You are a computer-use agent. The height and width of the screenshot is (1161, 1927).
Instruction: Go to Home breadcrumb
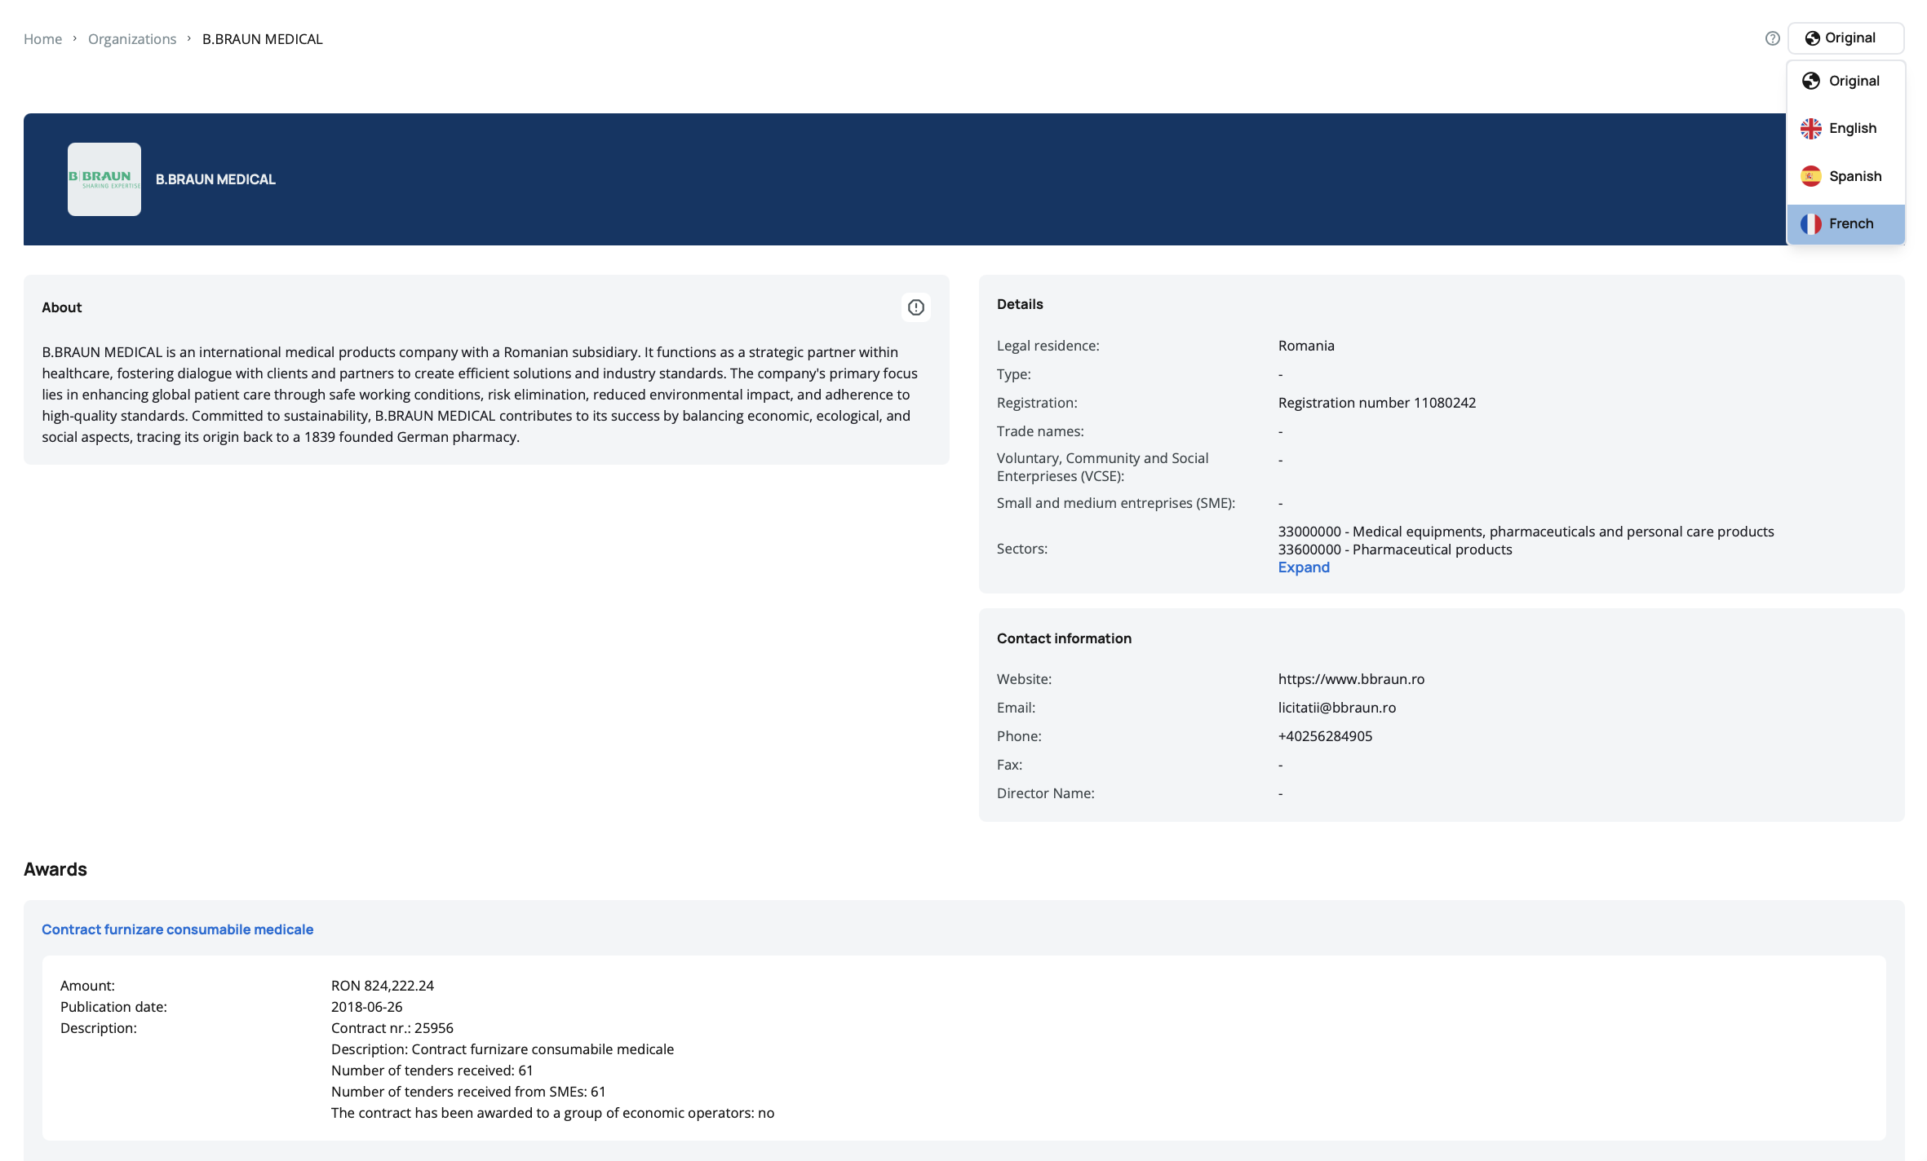point(42,39)
